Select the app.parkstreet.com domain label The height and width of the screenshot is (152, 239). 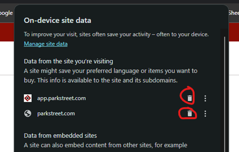62,98
